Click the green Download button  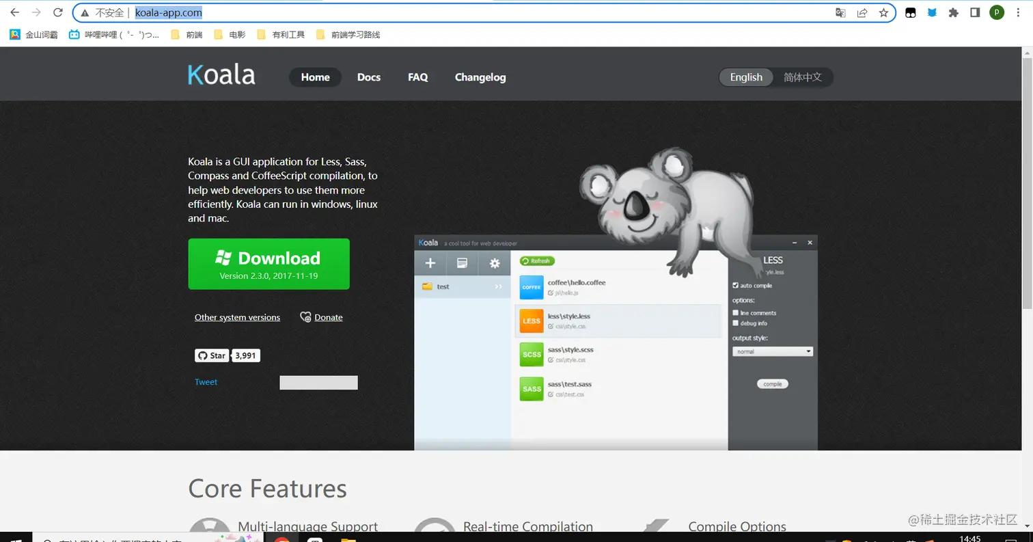pos(269,264)
